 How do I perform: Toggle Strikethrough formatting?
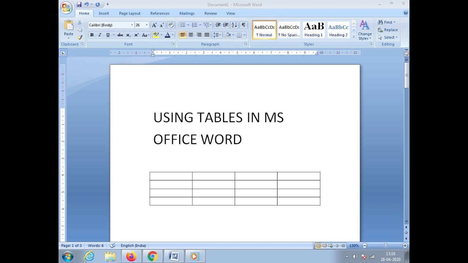pos(120,35)
